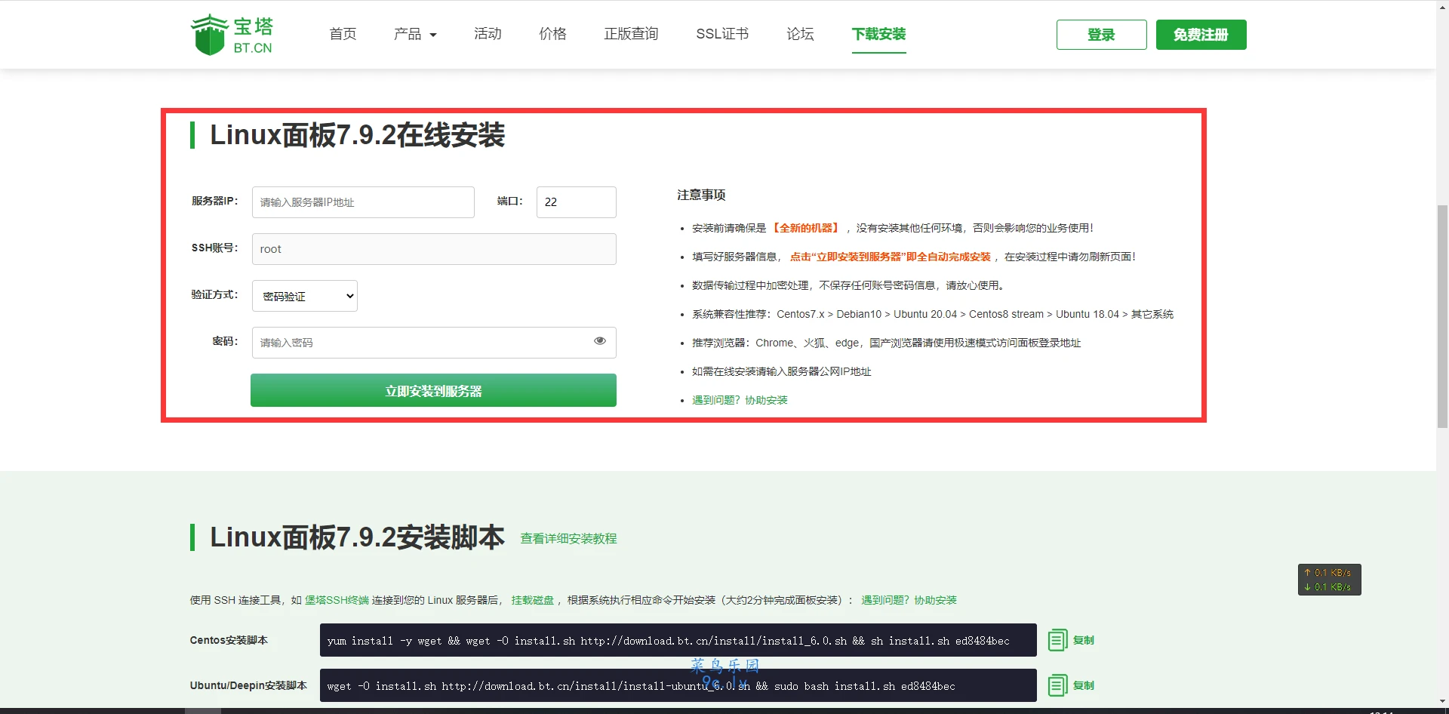The height and width of the screenshot is (714, 1449).
Task: Toggle password visibility eye icon
Action: pyautogui.click(x=600, y=341)
